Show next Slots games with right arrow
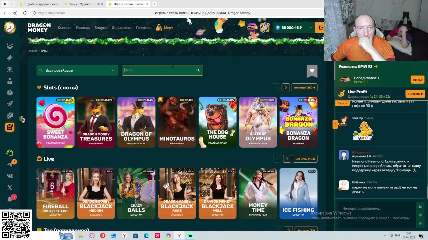The width and height of the screenshot is (428, 240). (x=286, y=87)
